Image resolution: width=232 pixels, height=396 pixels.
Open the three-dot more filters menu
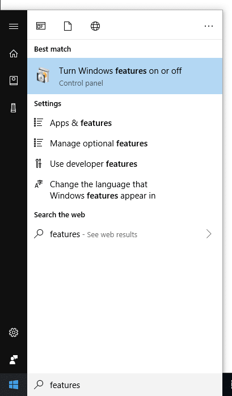click(209, 26)
